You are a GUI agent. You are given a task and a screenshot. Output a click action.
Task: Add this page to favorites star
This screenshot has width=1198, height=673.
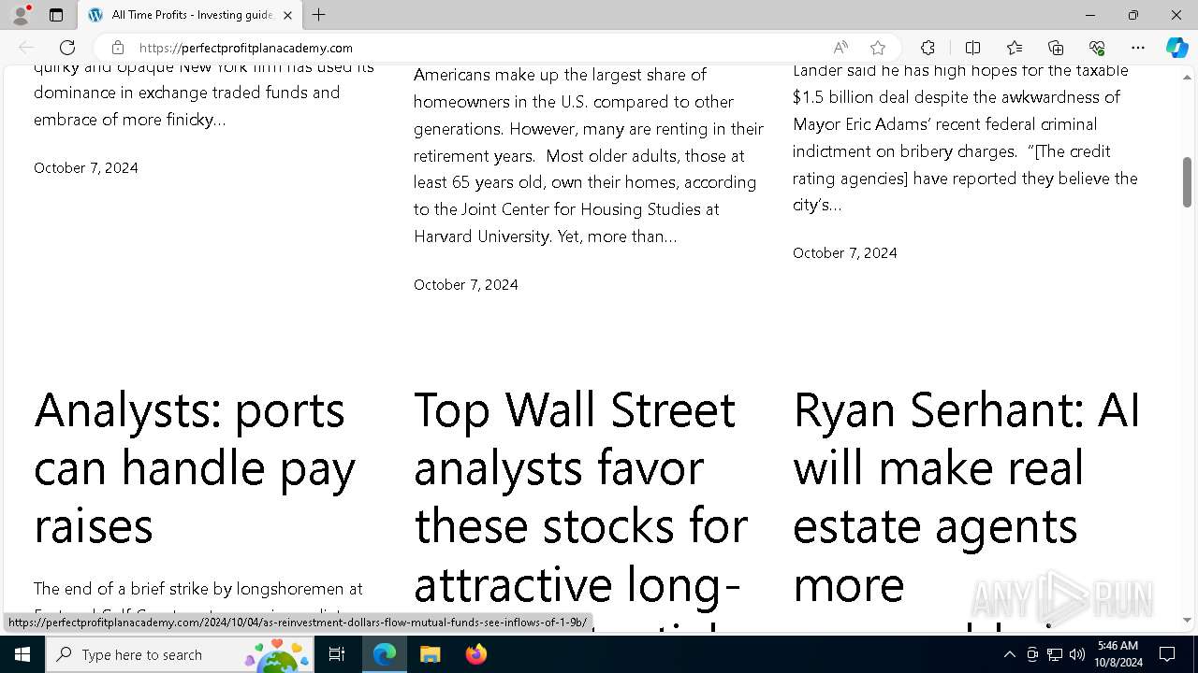click(878, 48)
